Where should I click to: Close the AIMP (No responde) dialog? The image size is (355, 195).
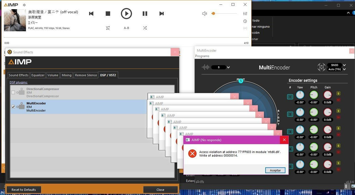click(x=284, y=140)
